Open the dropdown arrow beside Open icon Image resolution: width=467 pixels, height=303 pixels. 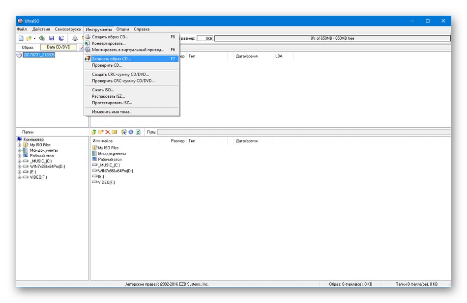point(34,38)
